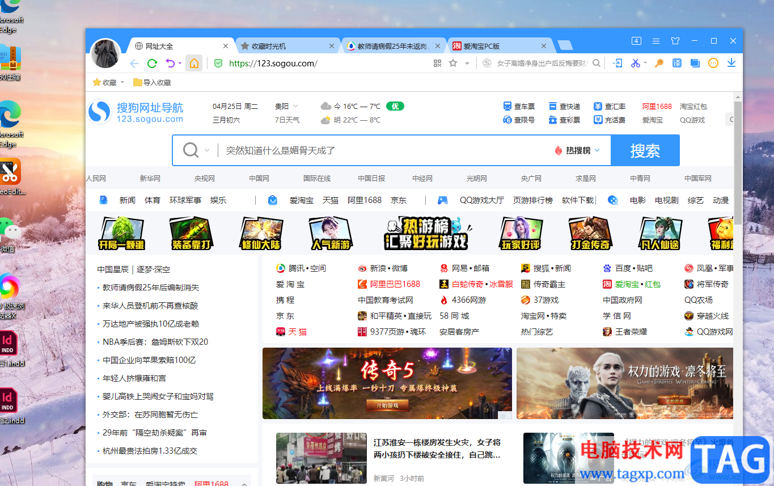Open the dropdown next to the scissors icon
774x486 pixels.
tap(645, 64)
